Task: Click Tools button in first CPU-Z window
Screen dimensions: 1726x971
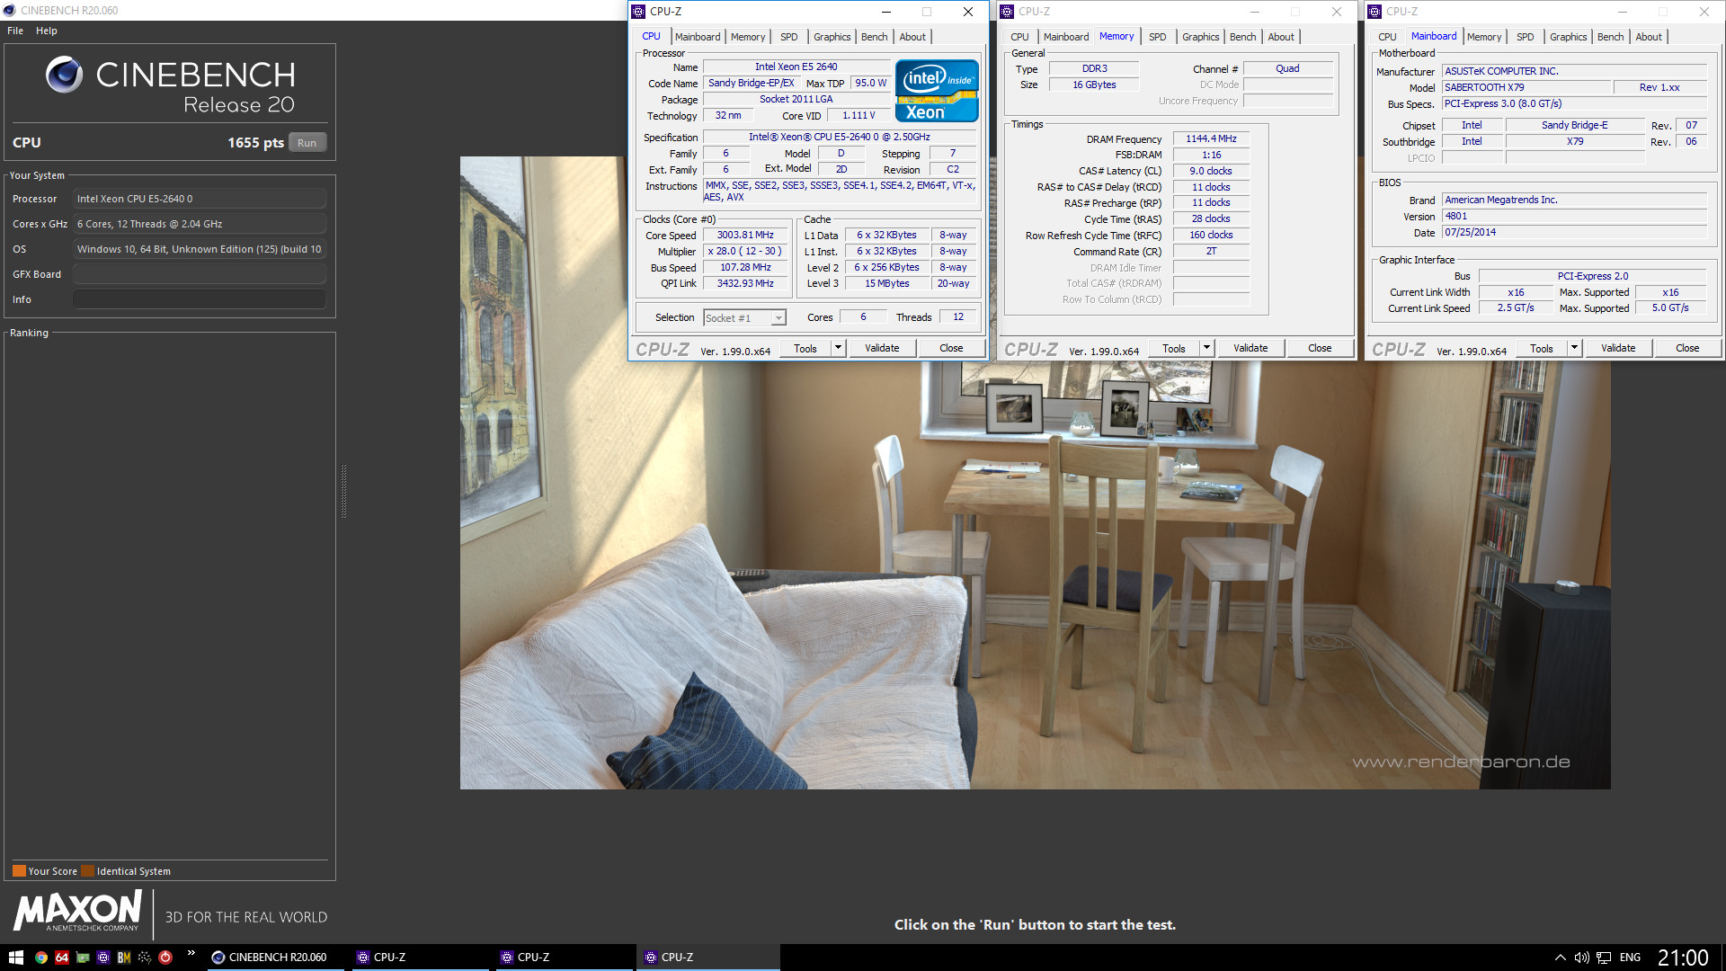Action: tap(805, 349)
